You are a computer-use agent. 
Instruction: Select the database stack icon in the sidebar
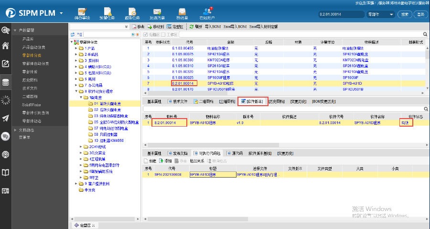[x=6, y=82]
